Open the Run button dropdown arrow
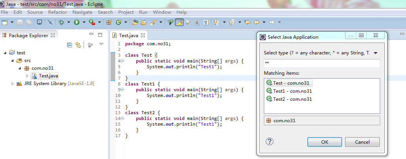406x159 pixels. point(83,23)
